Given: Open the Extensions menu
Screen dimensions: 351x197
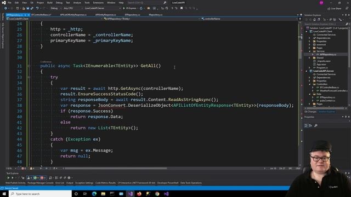Looking at the screenshot, I should 98,3.
